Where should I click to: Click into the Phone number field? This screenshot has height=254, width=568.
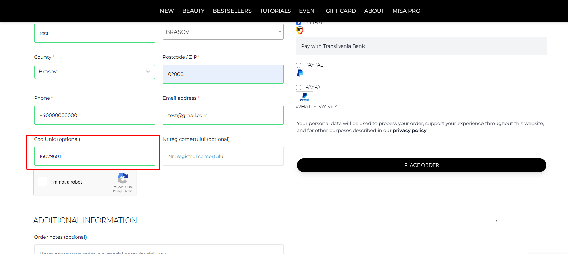(x=94, y=115)
